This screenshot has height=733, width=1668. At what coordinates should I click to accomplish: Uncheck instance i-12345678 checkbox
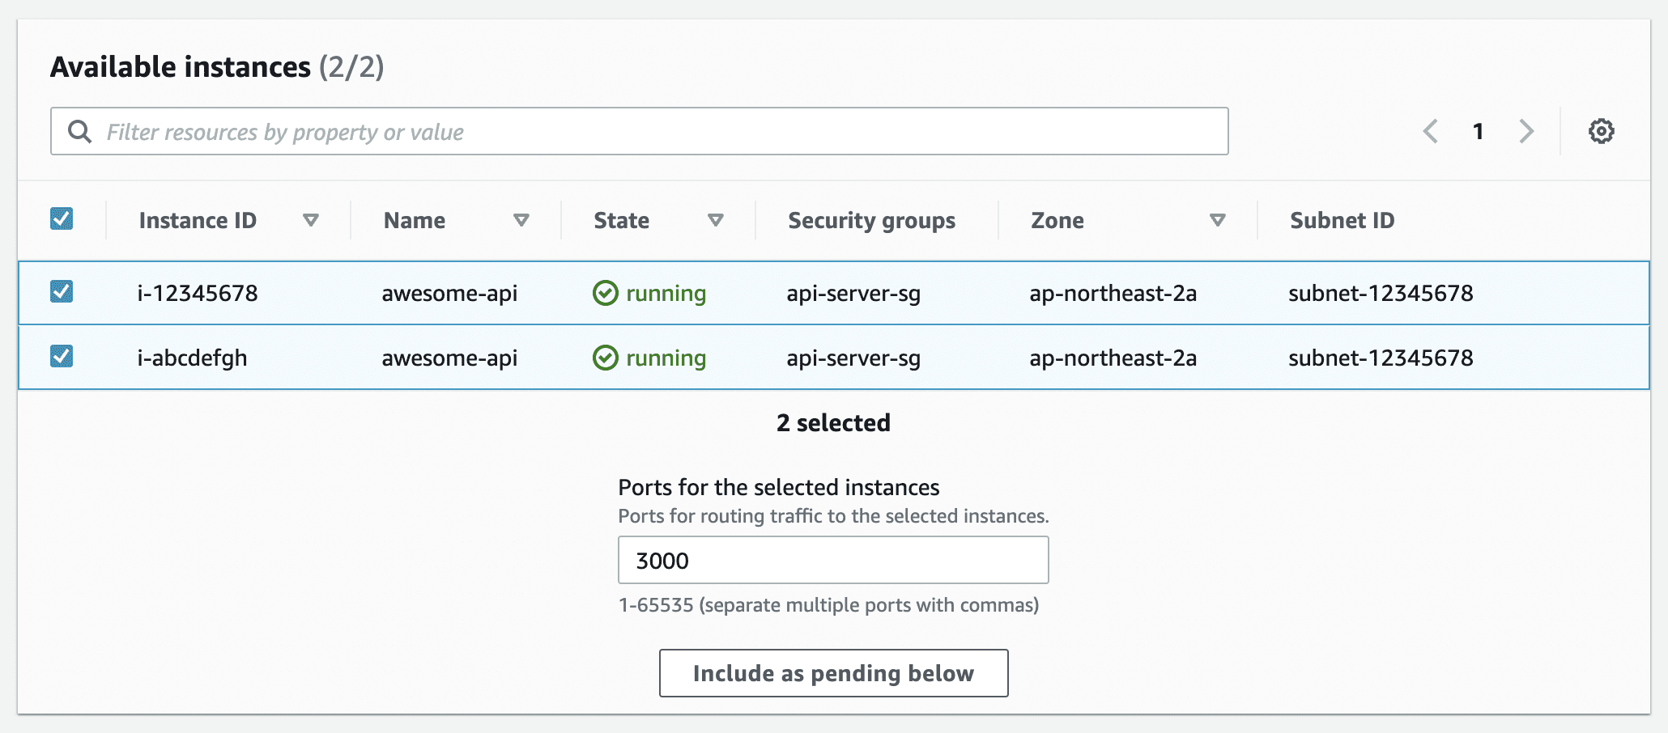point(62,291)
